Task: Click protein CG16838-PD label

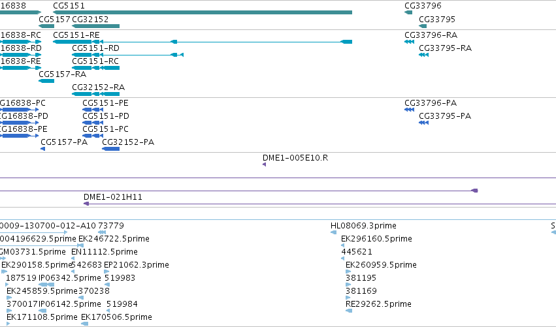Action: click(x=24, y=116)
